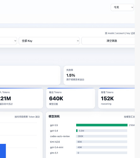Image resolution: width=140 pixels, height=158 pixels.
Task: Click the 模型回复 subtitle under 640K
Action: tap(53, 104)
